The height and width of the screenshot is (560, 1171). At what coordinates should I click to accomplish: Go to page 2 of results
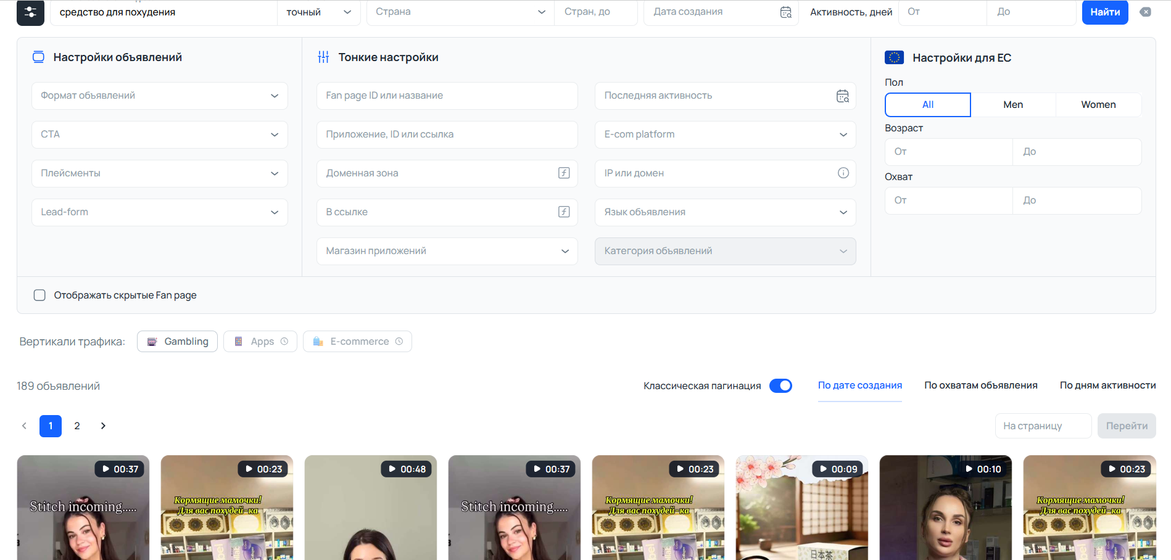click(x=77, y=426)
